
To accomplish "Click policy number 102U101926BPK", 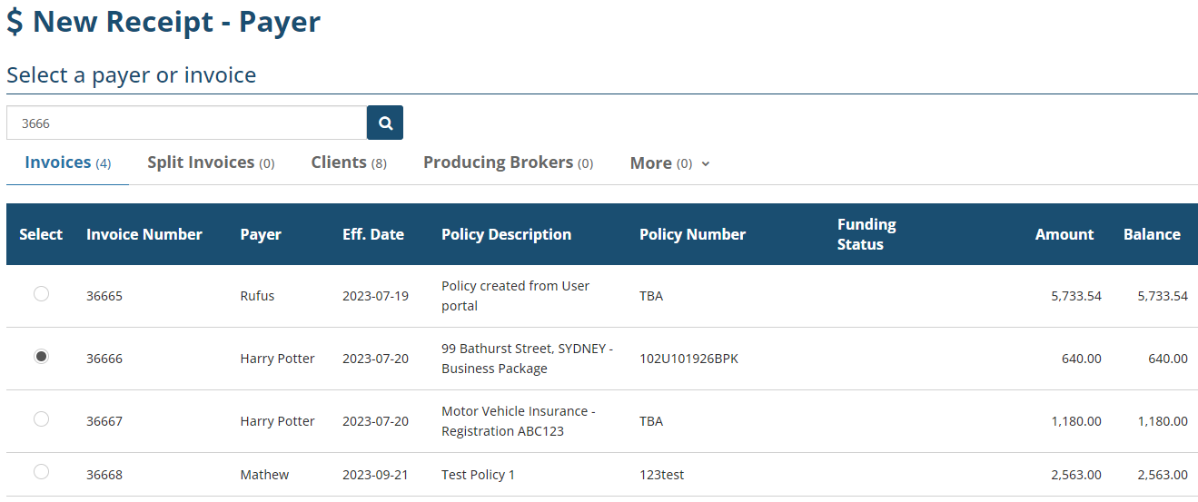I will 688,359.
